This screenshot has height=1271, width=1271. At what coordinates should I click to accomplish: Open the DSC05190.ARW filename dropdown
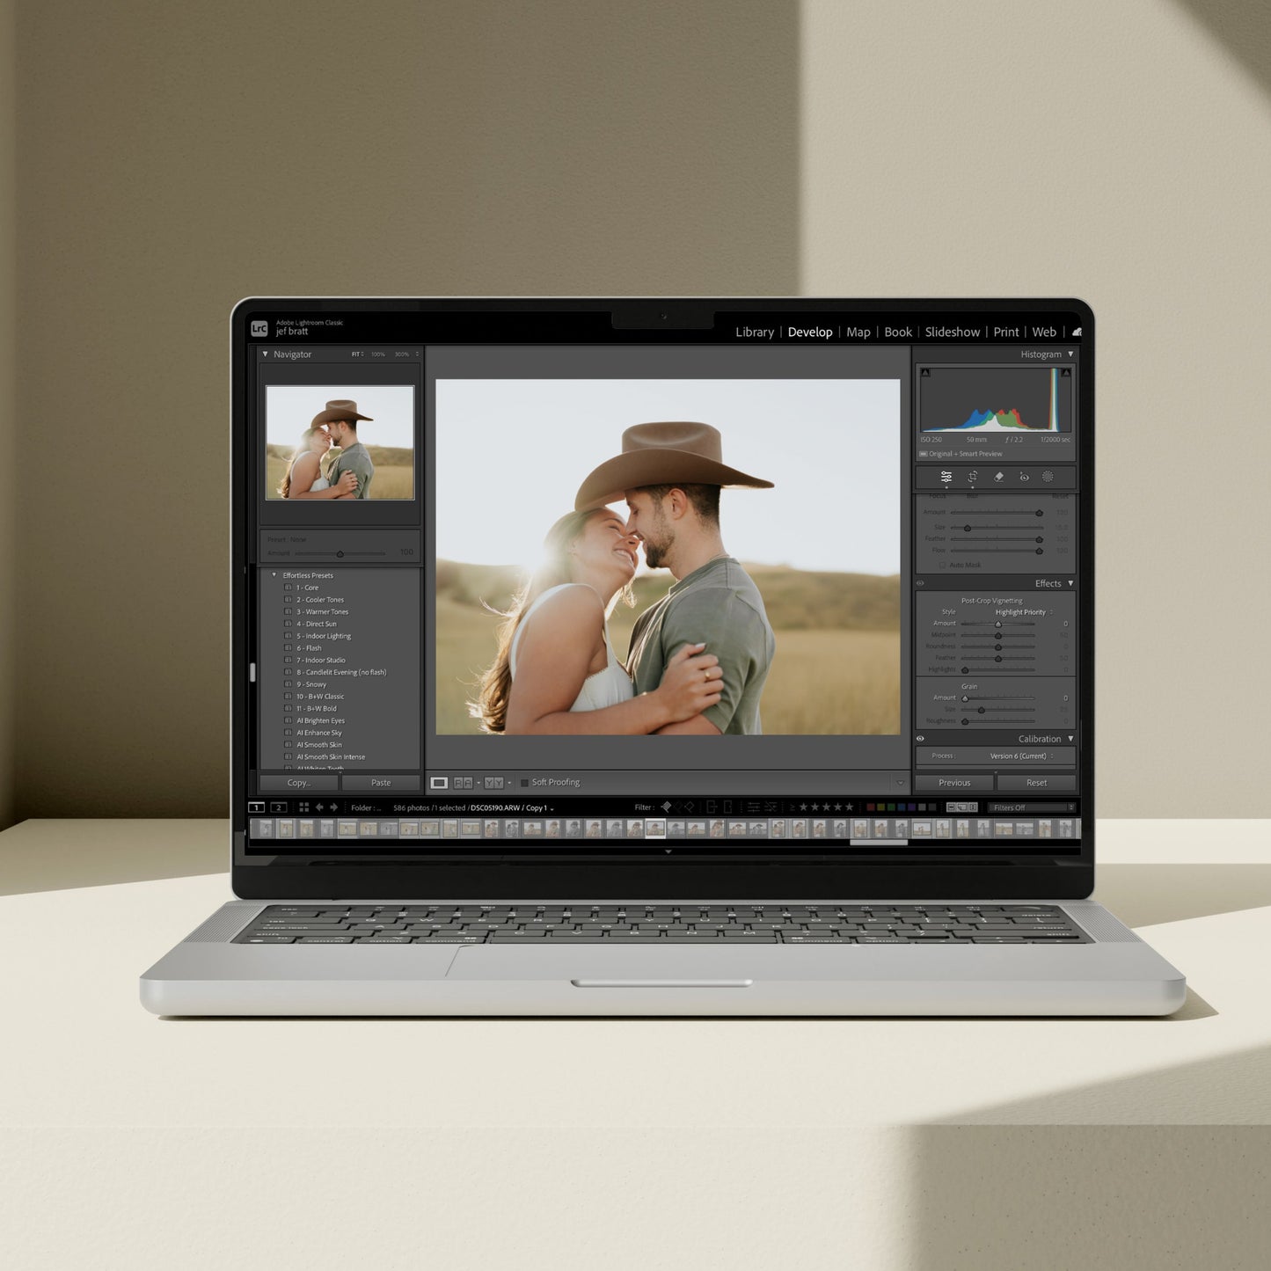tap(513, 807)
